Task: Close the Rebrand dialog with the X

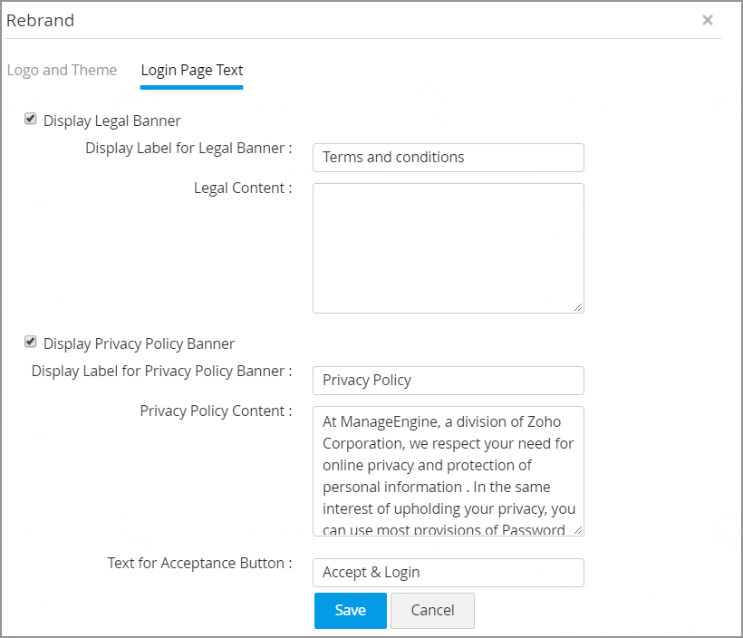Action: tap(708, 20)
